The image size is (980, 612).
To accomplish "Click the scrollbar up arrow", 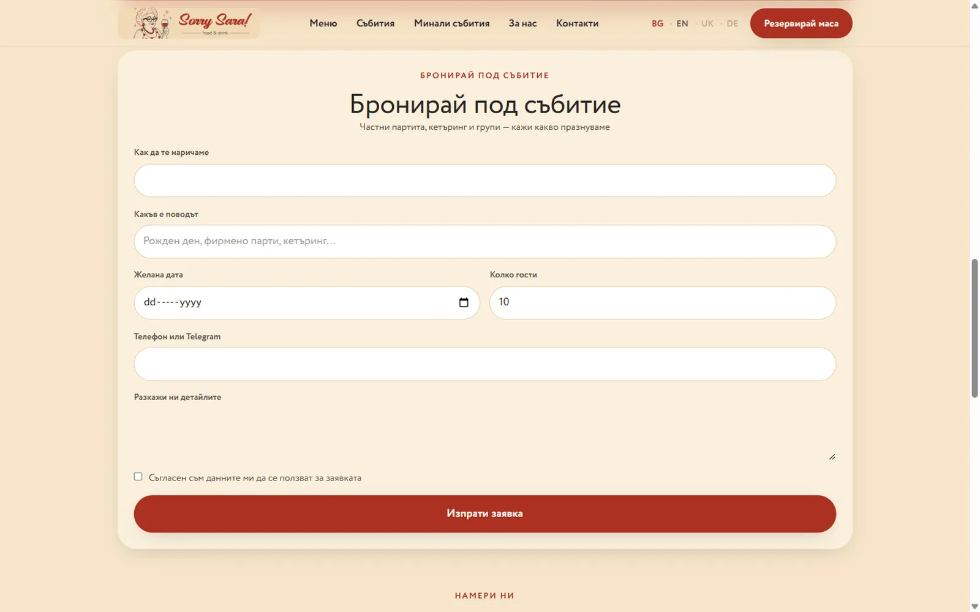I will [x=974, y=6].
